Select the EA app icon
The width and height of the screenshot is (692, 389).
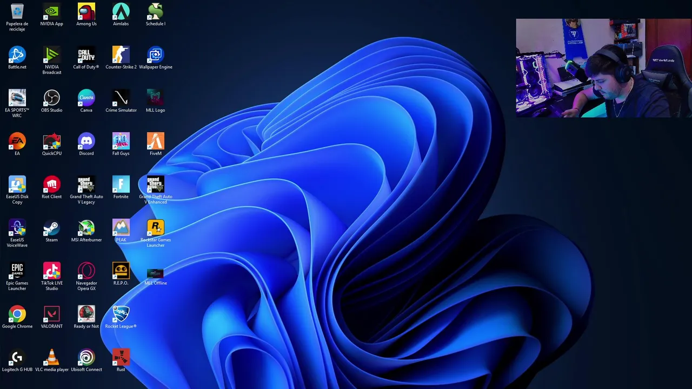(17, 141)
